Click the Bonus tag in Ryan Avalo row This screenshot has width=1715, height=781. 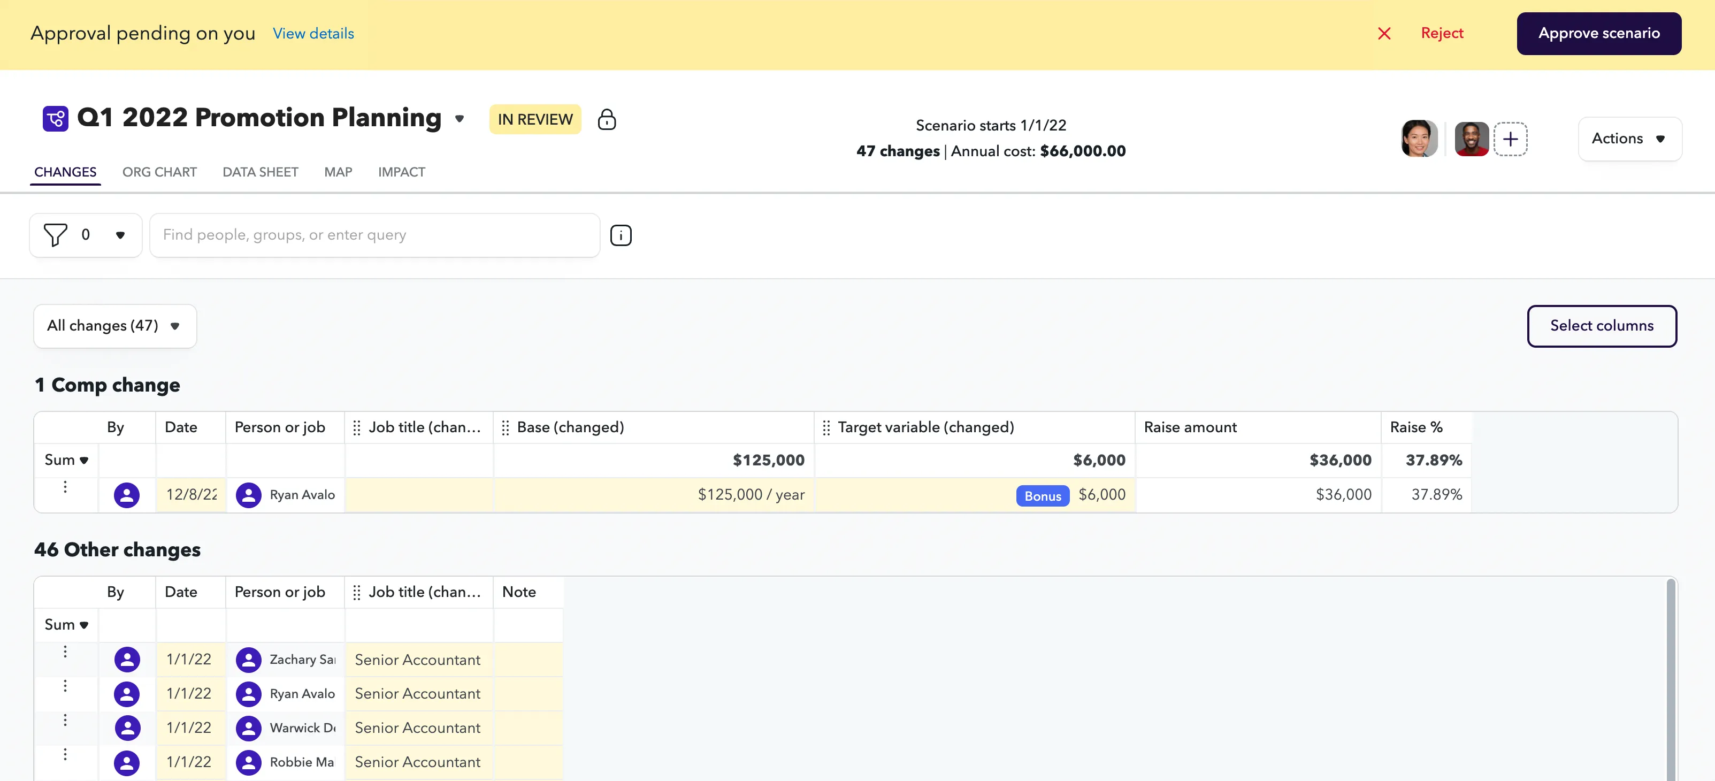tap(1043, 496)
